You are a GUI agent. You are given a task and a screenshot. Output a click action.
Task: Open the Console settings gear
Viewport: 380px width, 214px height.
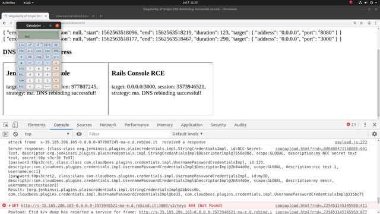(x=375, y=134)
